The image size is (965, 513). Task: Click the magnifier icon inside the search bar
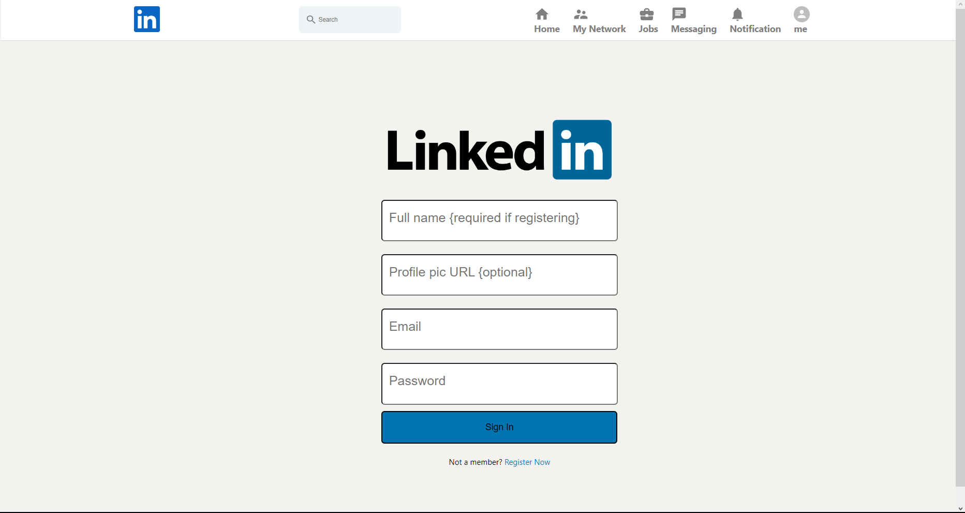click(x=311, y=19)
